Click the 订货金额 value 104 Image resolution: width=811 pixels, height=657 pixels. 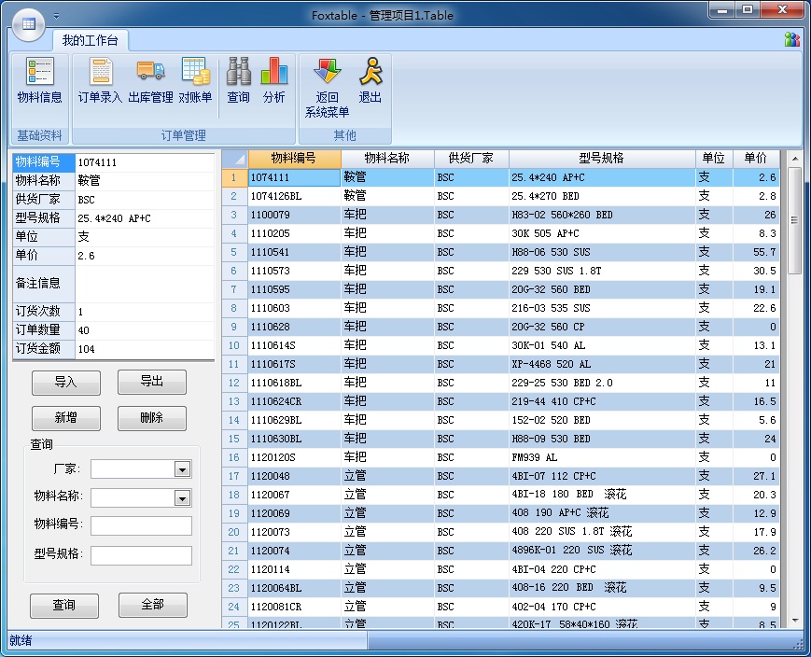(145, 349)
